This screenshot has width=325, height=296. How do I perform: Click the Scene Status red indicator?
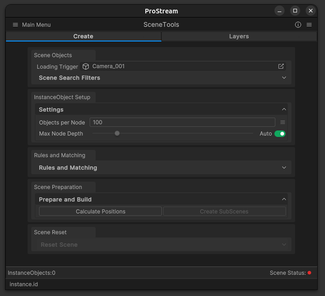pos(309,273)
